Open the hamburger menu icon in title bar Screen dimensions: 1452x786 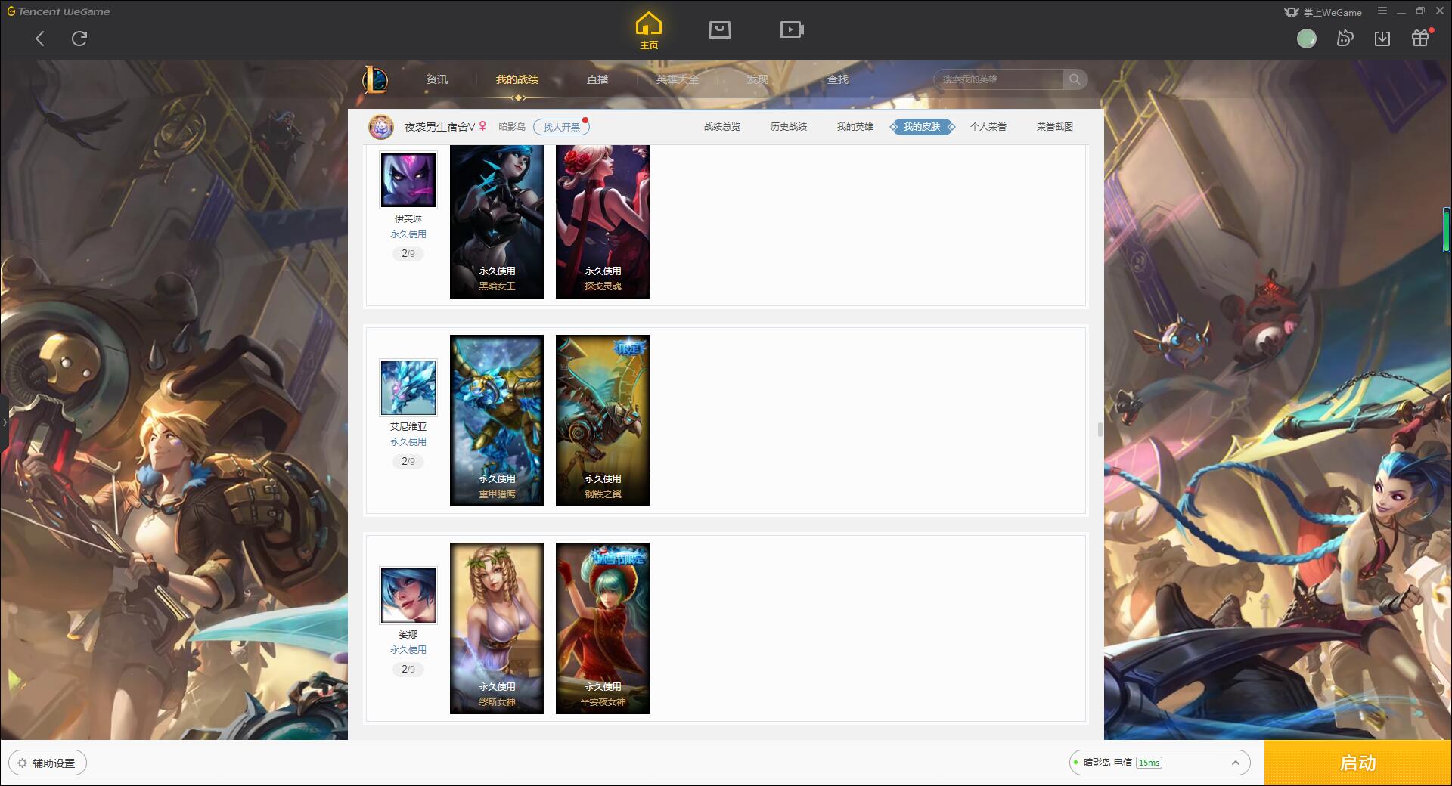coord(1382,11)
